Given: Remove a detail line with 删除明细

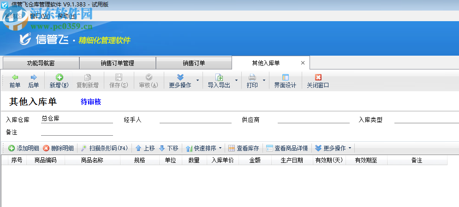Looking at the screenshot, I should (x=58, y=148).
